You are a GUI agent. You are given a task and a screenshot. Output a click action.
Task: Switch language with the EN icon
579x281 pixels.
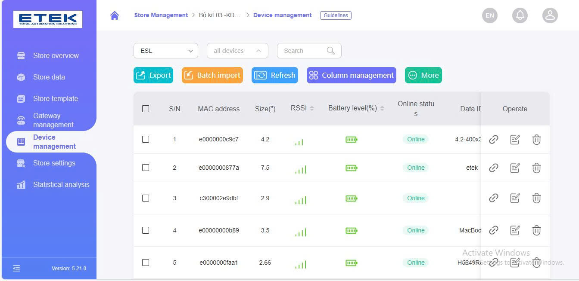(490, 15)
